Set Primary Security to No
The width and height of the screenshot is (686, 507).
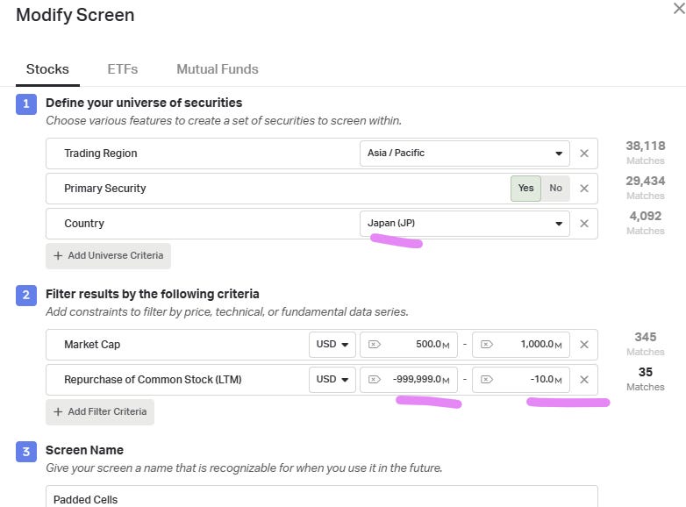(555, 189)
